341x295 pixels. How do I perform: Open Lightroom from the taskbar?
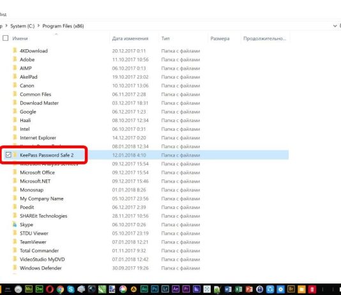[x=165, y=289]
